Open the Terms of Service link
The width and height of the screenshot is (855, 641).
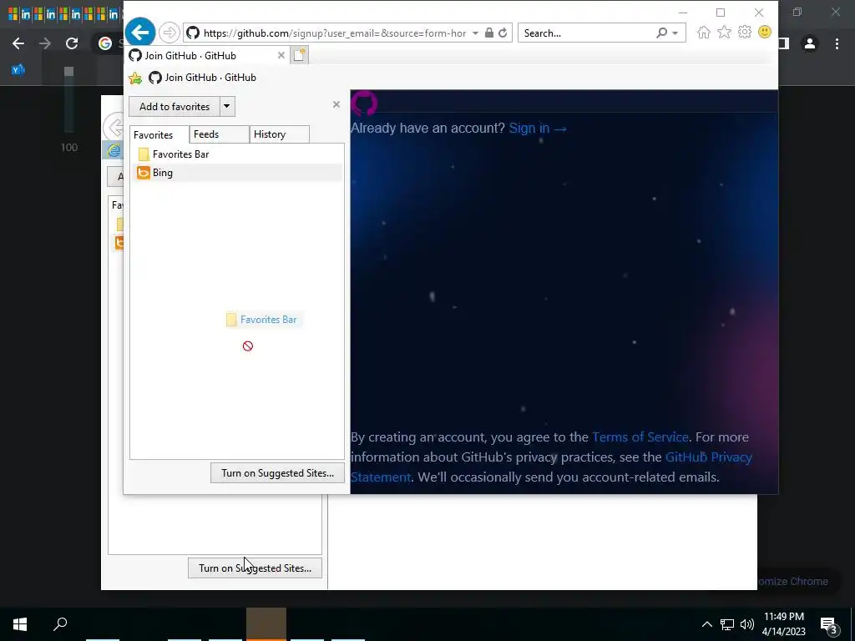640,437
